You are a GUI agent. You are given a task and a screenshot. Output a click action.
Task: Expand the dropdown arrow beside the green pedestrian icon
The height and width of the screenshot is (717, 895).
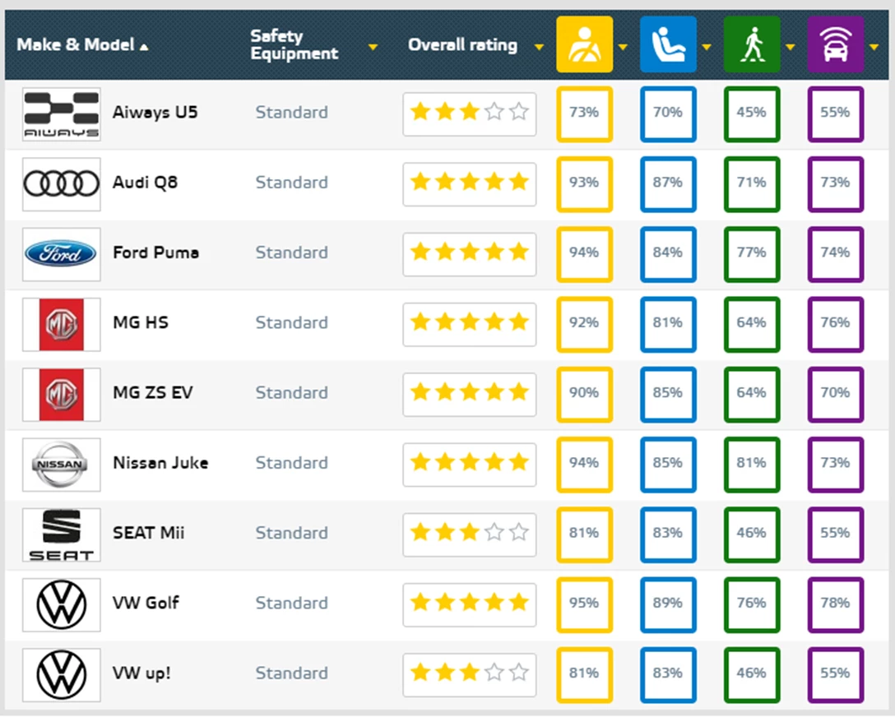click(790, 47)
